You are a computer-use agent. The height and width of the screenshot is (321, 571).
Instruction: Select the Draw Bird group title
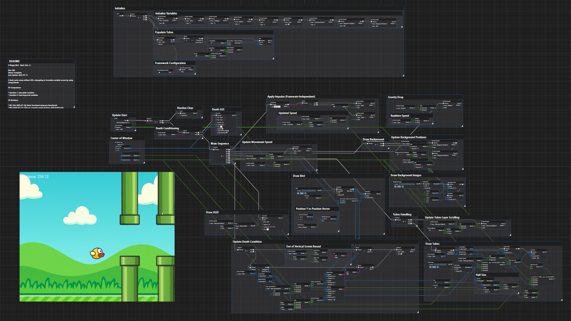click(x=299, y=176)
